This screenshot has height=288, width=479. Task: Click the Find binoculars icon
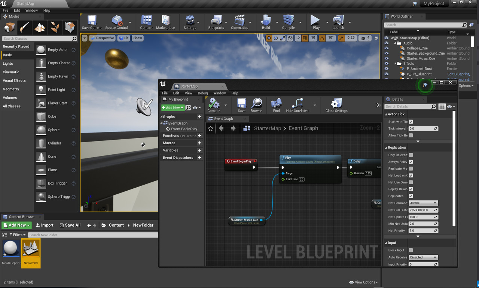coord(276,103)
